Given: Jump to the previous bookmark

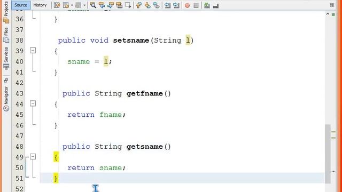Looking at the screenshot, I should point(139,5).
